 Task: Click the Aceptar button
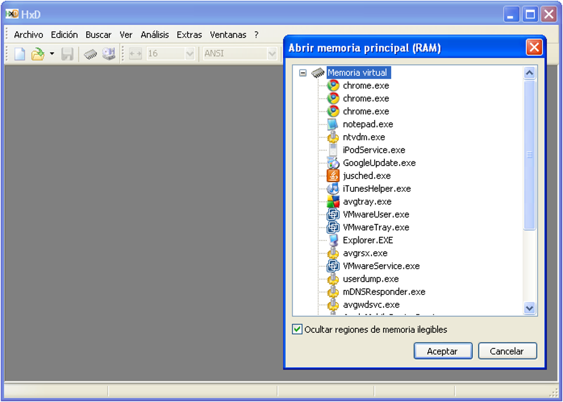pos(443,351)
